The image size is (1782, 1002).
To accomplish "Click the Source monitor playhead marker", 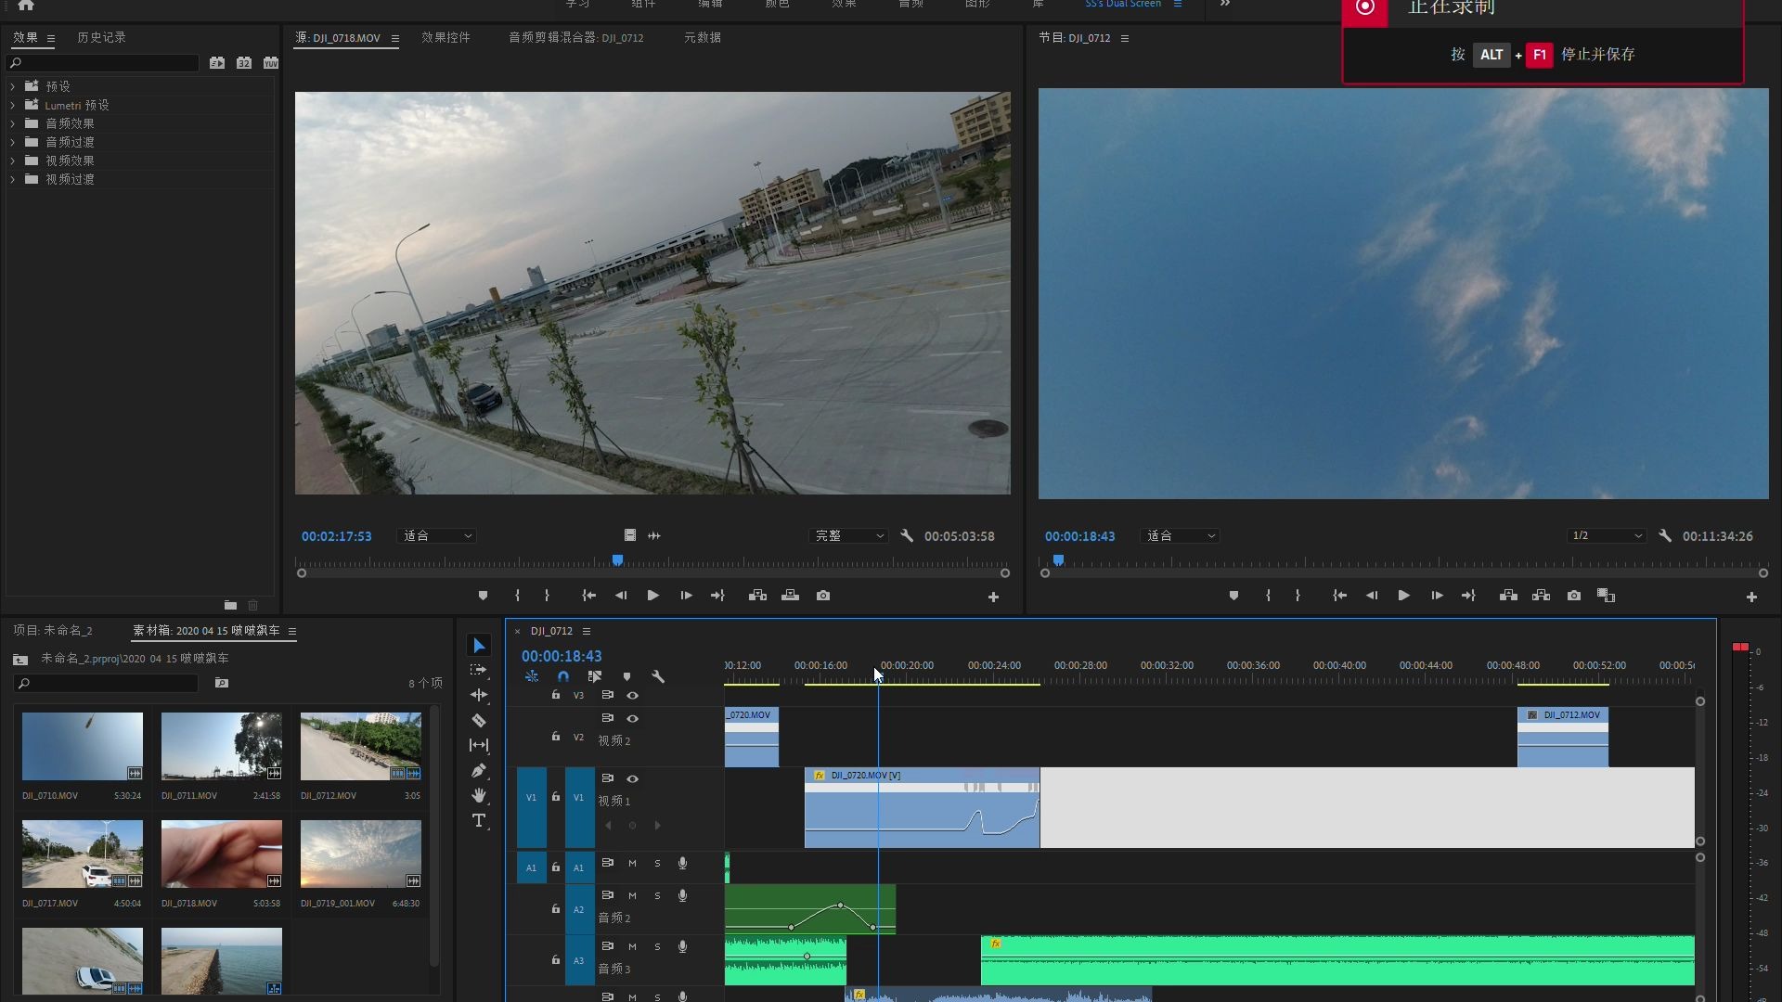I will pyautogui.click(x=617, y=560).
